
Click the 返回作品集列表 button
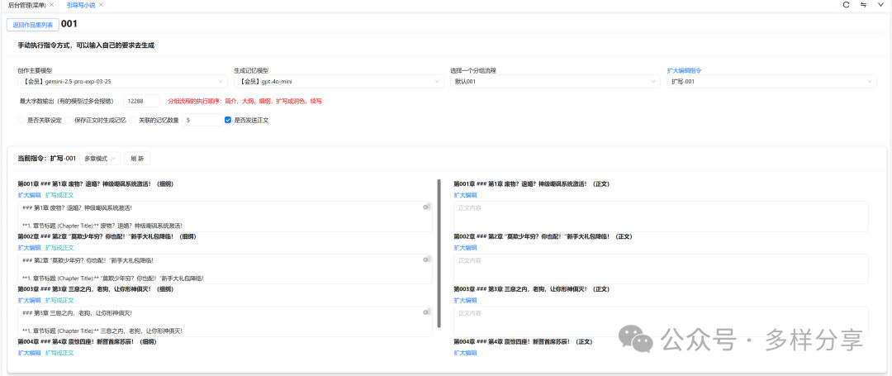(x=32, y=25)
